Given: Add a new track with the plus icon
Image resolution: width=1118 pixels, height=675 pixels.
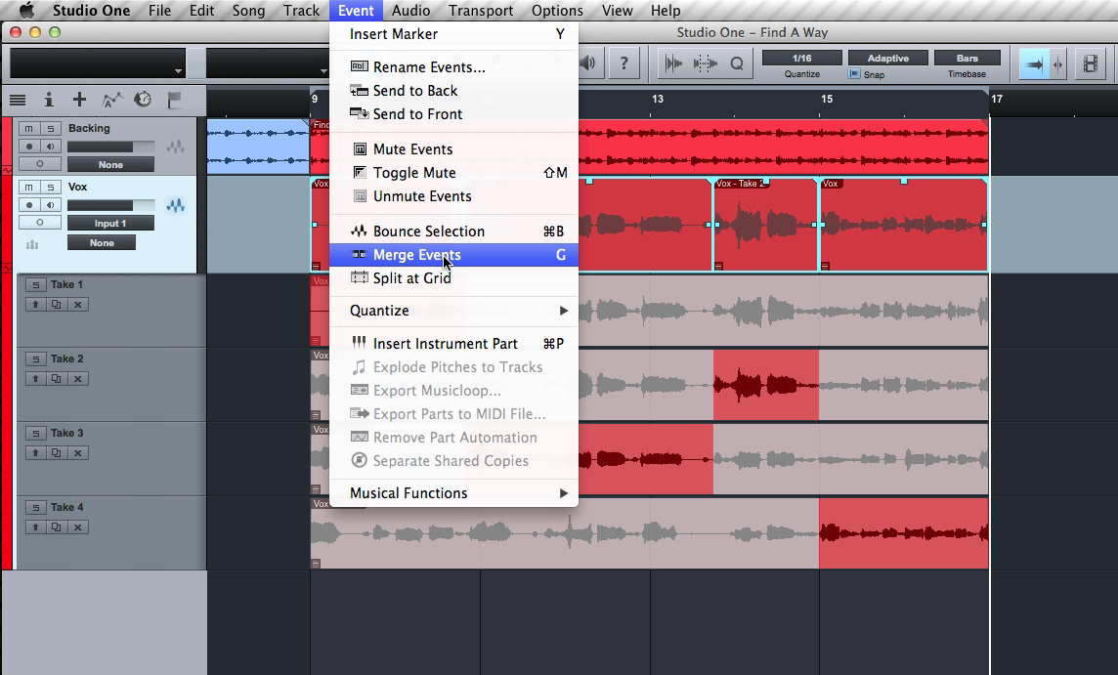Looking at the screenshot, I should click(79, 99).
